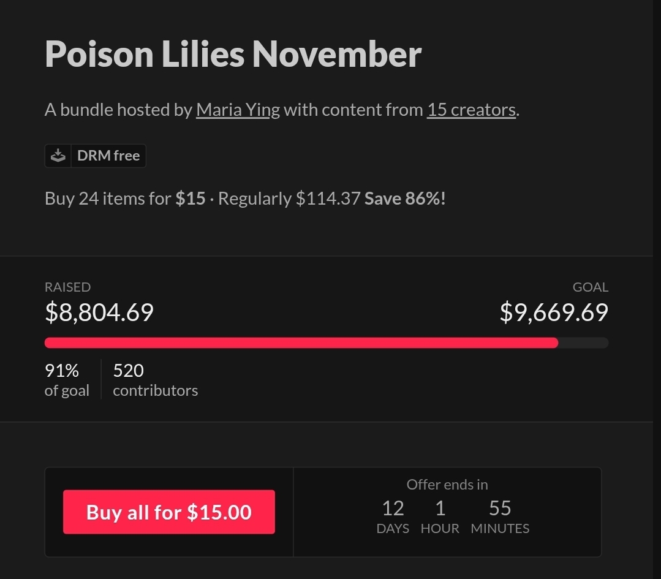Click the 1 hour countdown value

click(x=440, y=508)
